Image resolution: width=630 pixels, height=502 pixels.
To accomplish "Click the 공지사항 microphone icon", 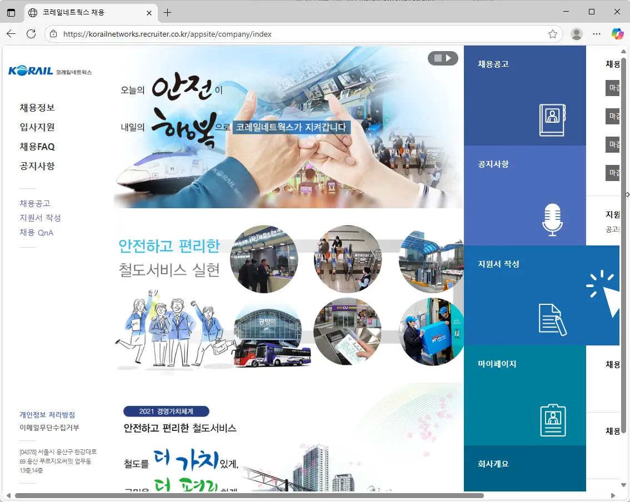I will [x=552, y=219].
